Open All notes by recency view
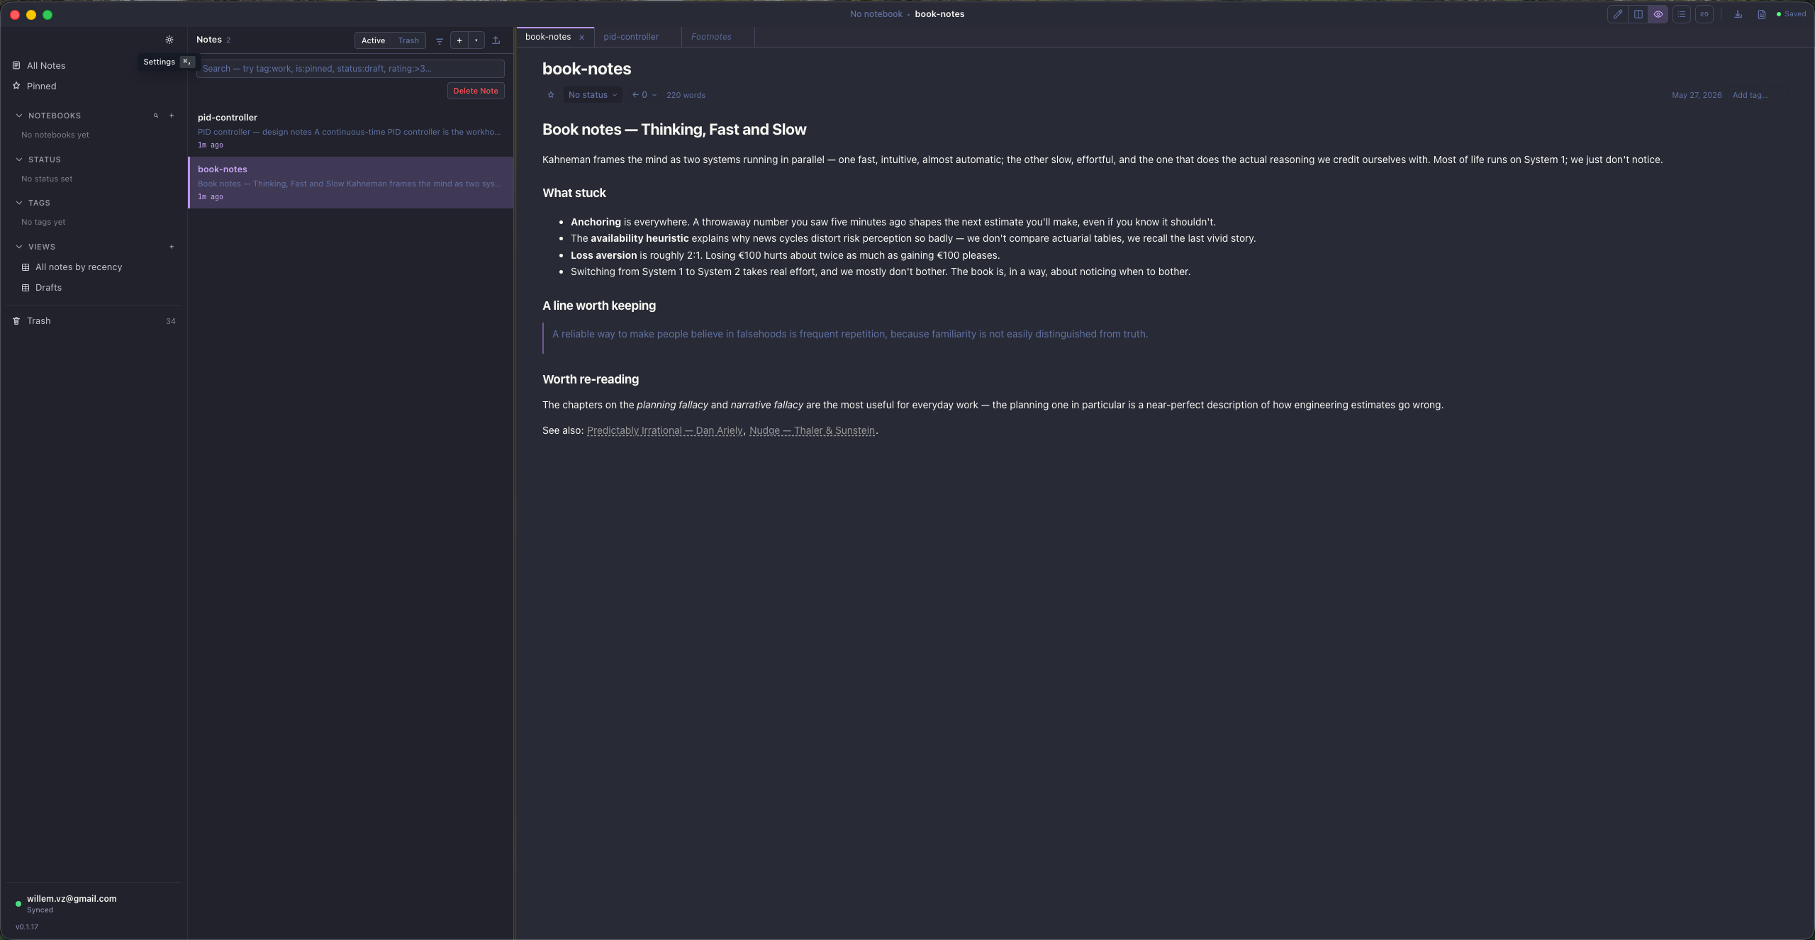This screenshot has width=1815, height=940. click(x=79, y=267)
